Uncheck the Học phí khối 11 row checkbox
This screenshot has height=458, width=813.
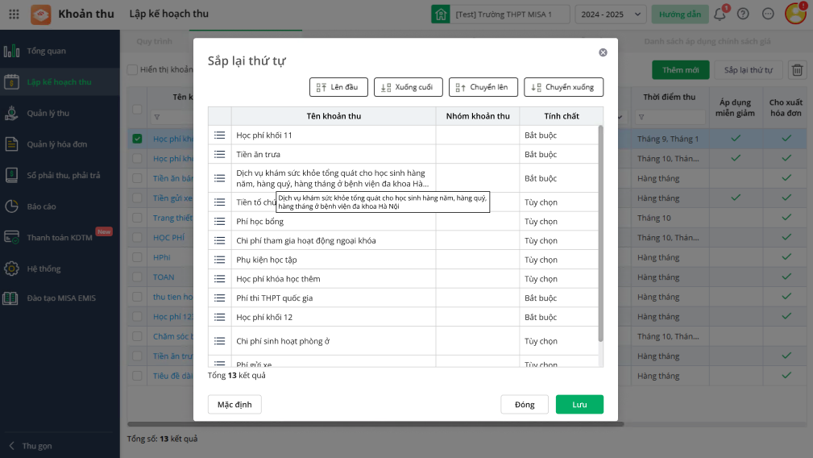(x=137, y=139)
